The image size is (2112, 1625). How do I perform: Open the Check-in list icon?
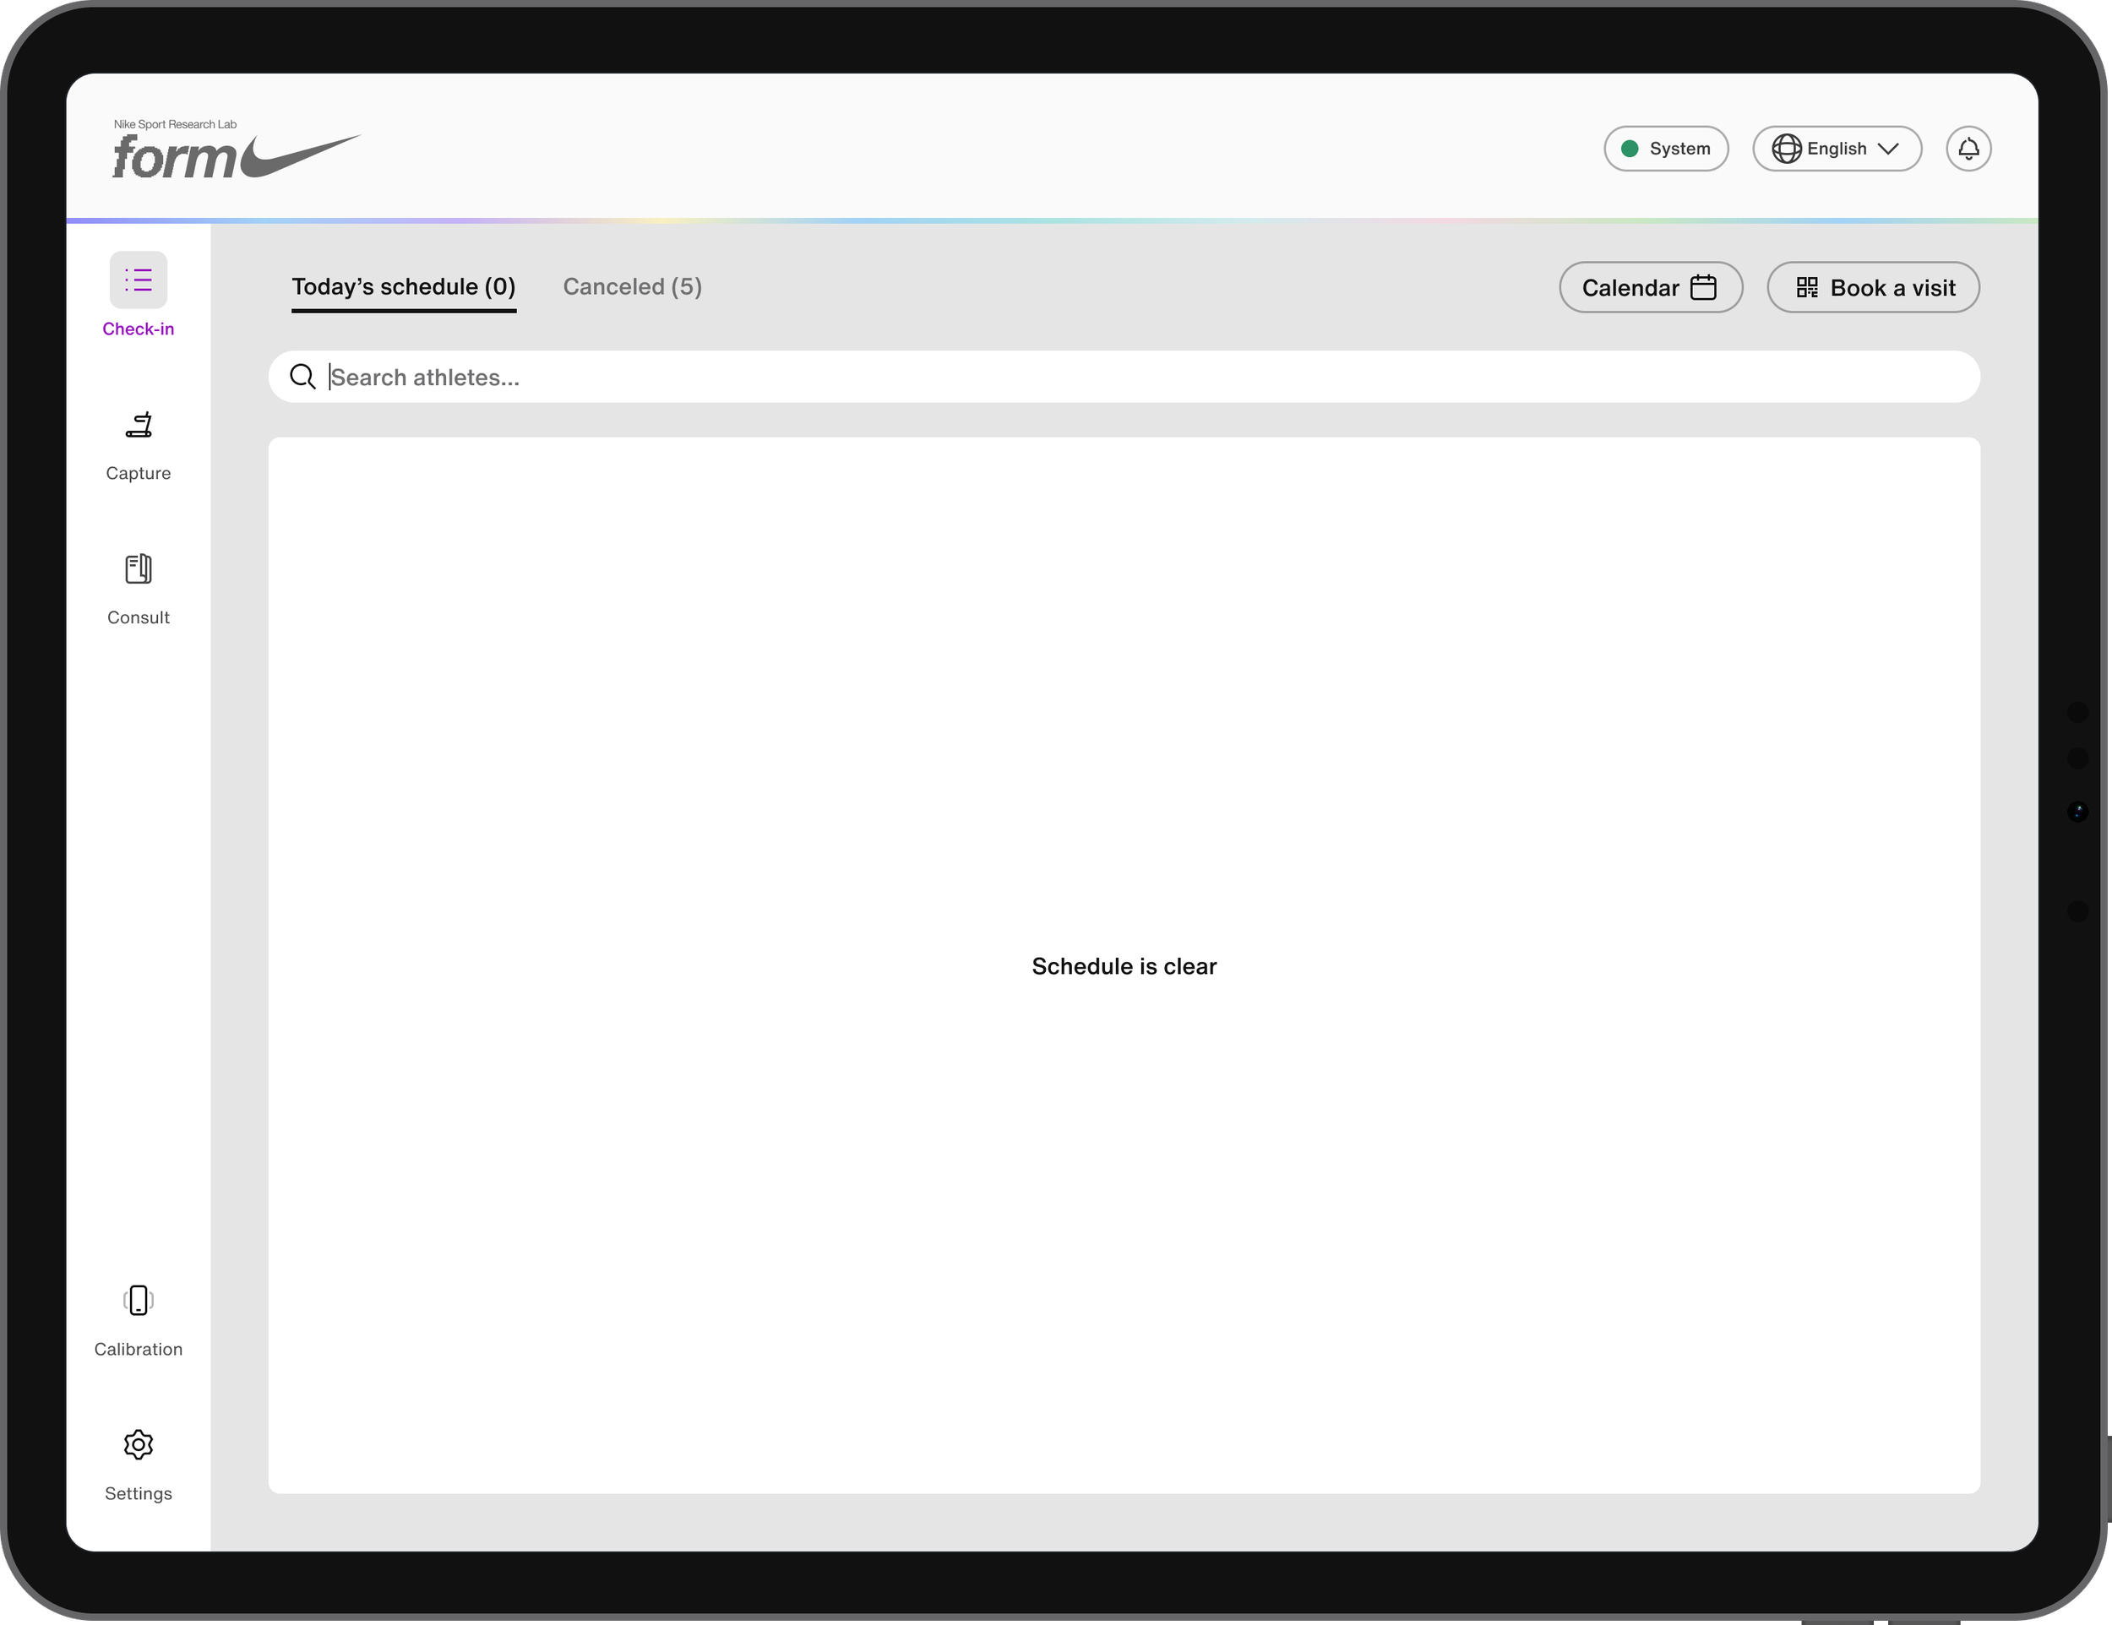(x=139, y=280)
